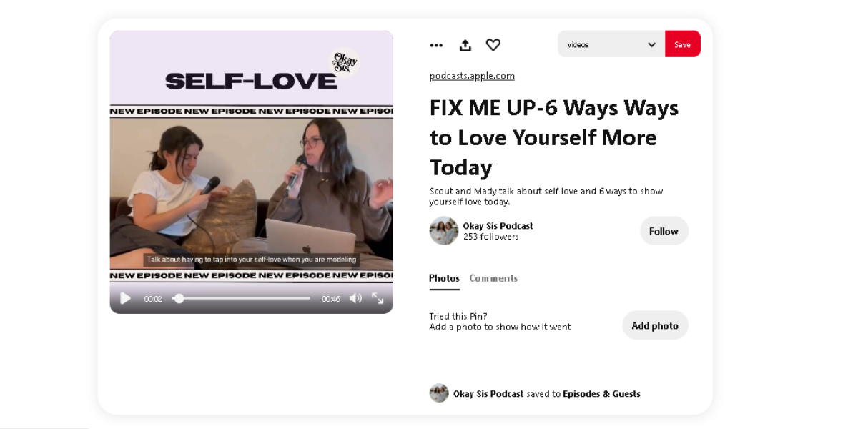Switch to the Comments tab

coord(493,278)
